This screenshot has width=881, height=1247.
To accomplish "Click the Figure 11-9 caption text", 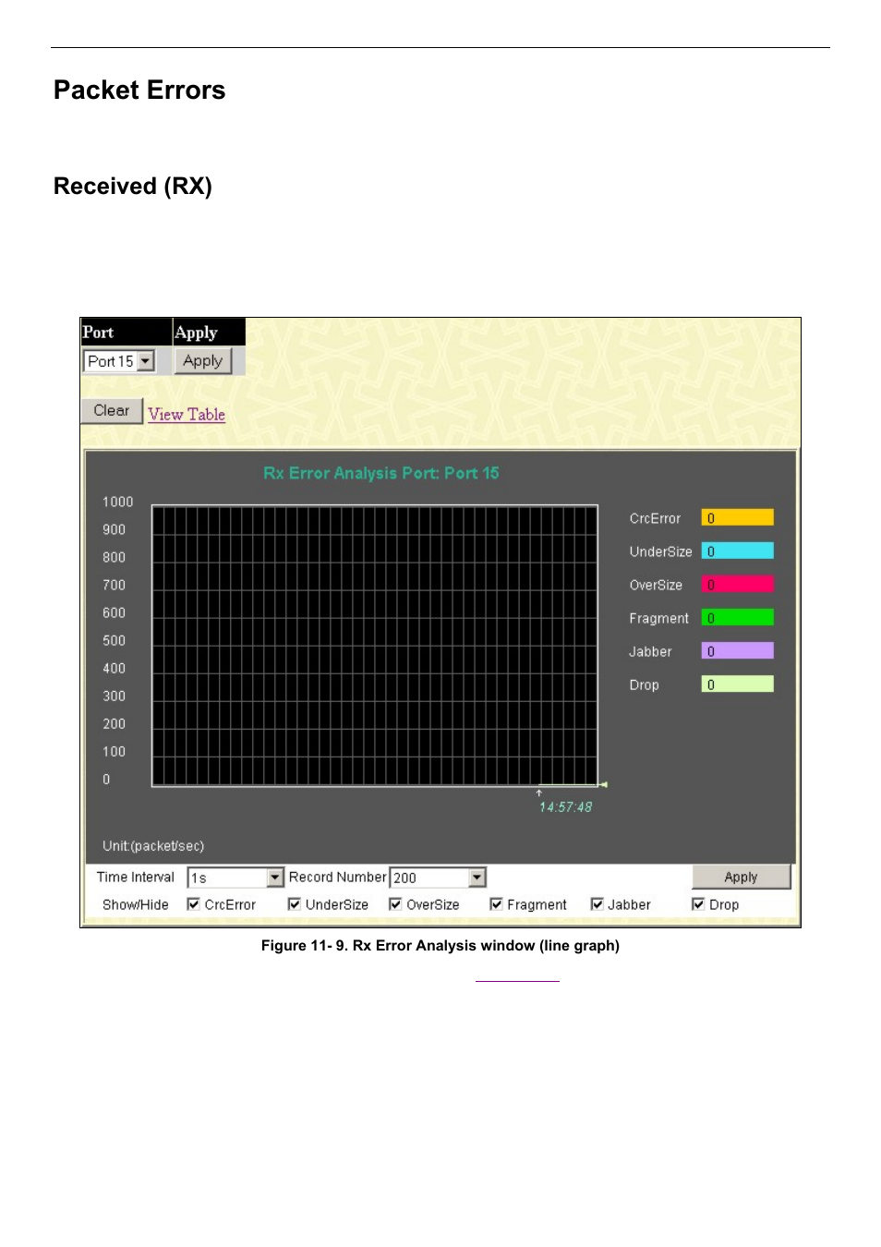I will coord(440,946).
